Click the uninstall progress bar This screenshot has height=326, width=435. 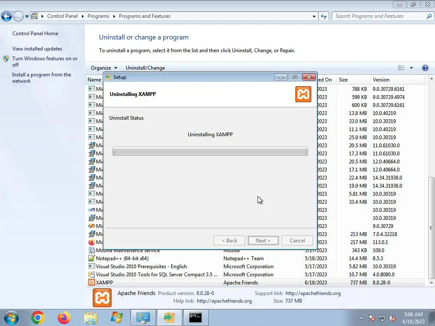click(210, 152)
